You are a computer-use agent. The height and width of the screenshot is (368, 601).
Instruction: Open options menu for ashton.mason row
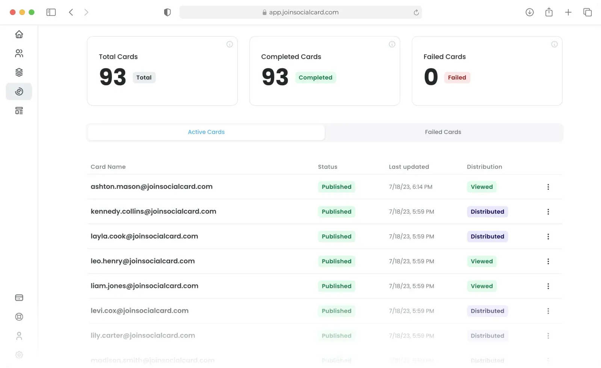548,187
